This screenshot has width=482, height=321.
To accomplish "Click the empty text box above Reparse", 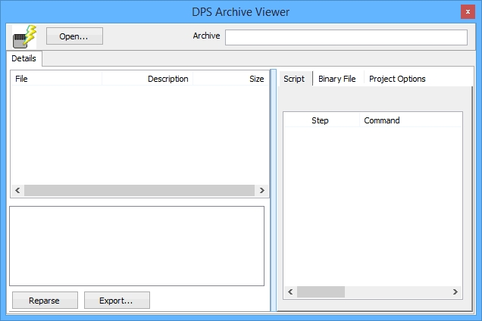I will coord(136,246).
